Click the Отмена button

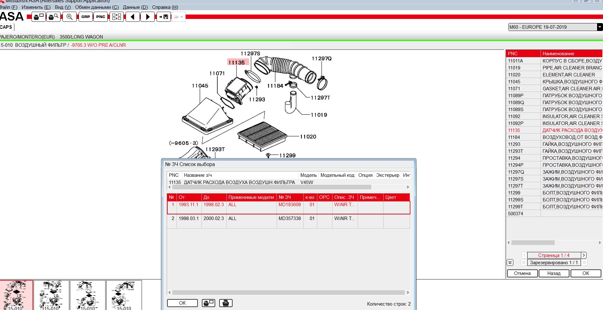coord(522,273)
